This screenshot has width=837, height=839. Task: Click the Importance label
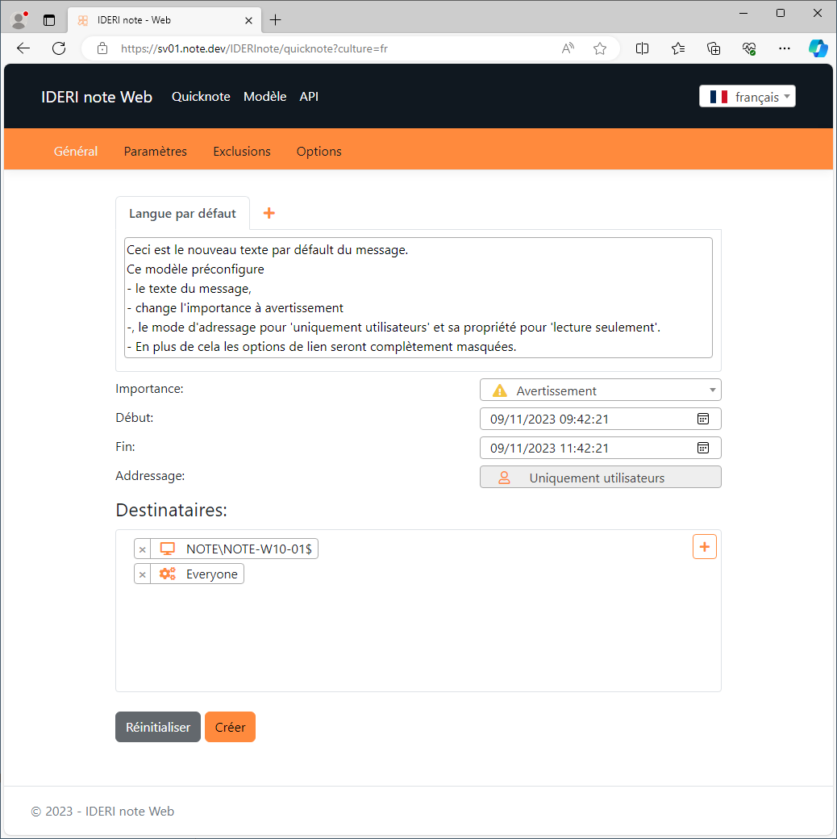coord(149,389)
